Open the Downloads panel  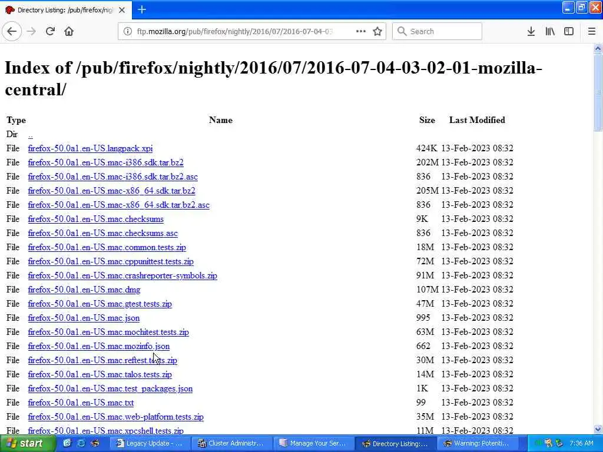(531, 31)
